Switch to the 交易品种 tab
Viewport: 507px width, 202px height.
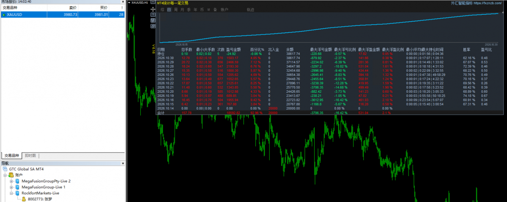point(12,156)
